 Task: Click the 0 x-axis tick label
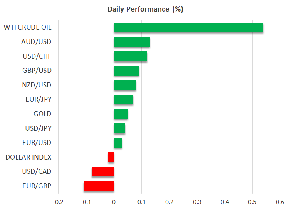pos(114,202)
